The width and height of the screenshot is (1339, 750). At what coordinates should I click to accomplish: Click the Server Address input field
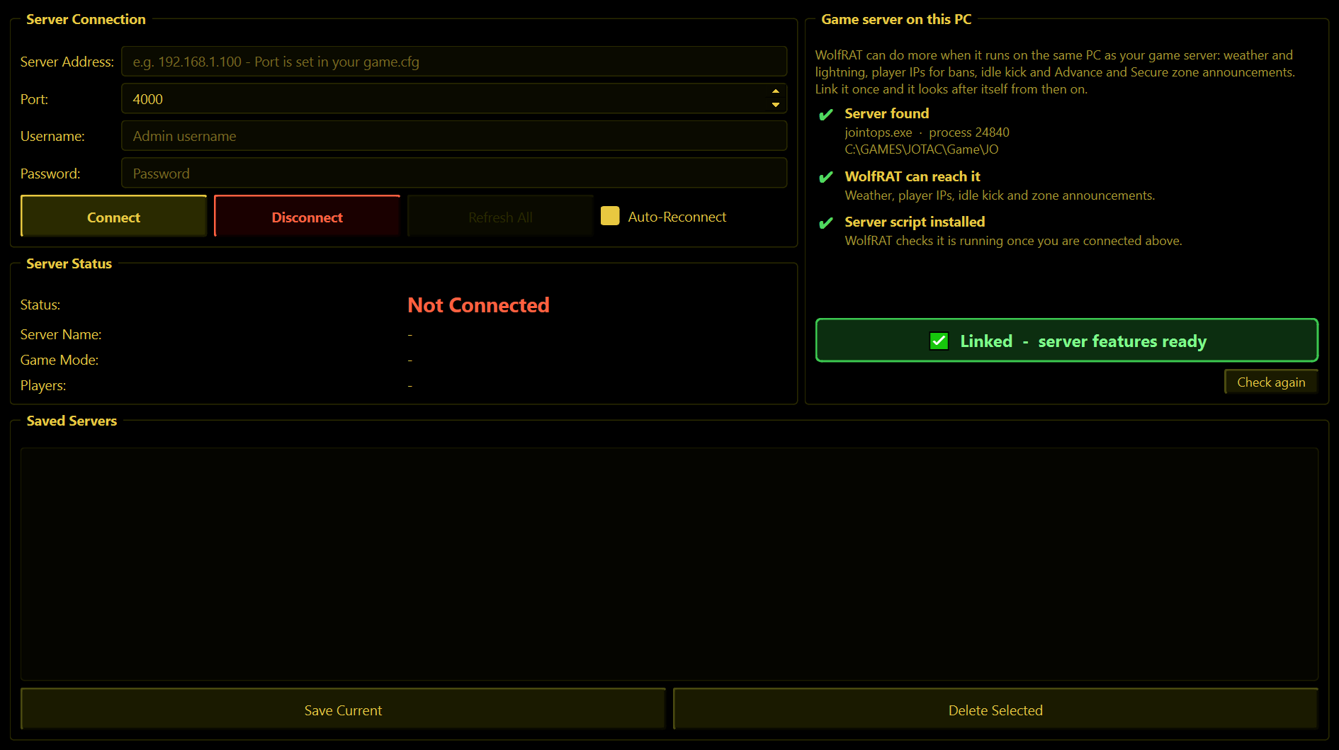(x=454, y=62)
